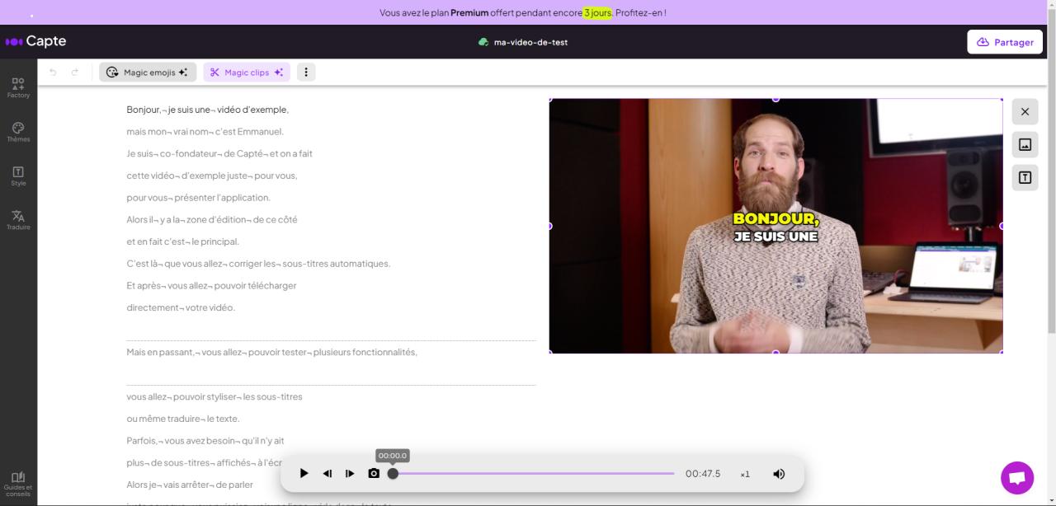
Task: Click line 'Alors je vais arrêter de parler'
Action: click(x=190, y=485)
